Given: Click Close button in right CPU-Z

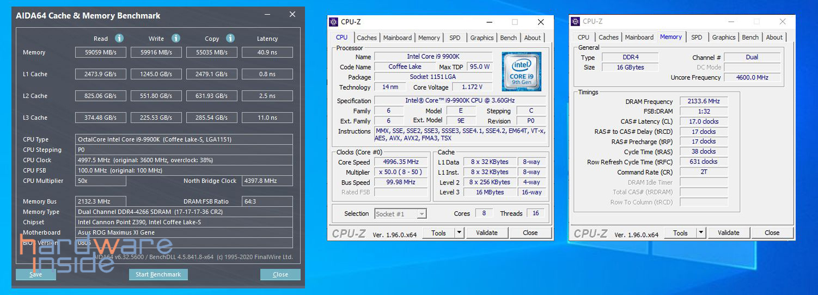Looking at the screenshot, I should [x=772, y=232].
